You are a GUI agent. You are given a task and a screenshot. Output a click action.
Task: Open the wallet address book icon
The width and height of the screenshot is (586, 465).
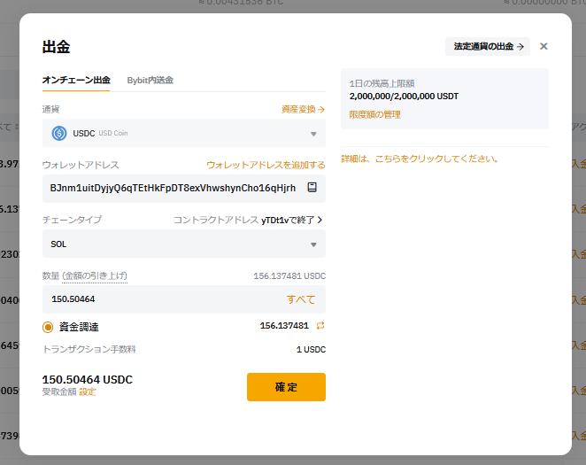click(x=312, y=188)
